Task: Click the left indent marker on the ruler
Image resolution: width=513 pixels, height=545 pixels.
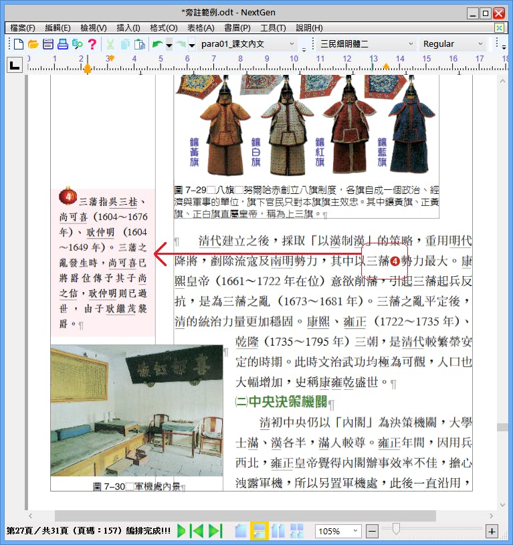Action: point(88,69)
